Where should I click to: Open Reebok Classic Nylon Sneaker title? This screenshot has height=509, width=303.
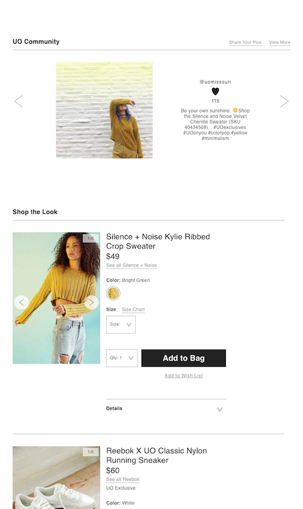click(x=156, y=456)
